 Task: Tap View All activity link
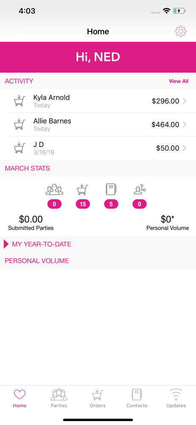[179, 81]
